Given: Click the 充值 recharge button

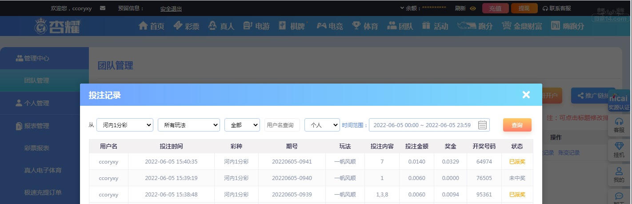Looking at the screenshot, I should point(495,8).
